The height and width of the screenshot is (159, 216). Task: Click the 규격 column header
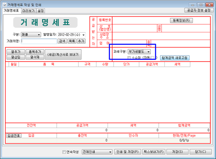click(x=87, y=64)
